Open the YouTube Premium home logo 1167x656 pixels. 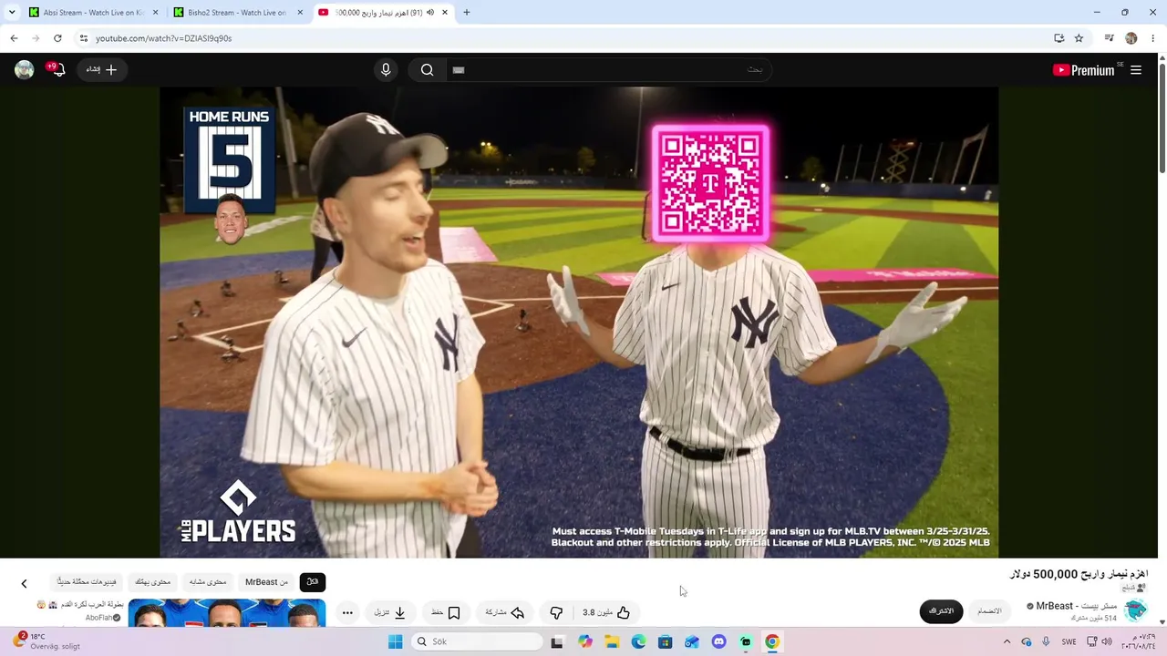1083,70
